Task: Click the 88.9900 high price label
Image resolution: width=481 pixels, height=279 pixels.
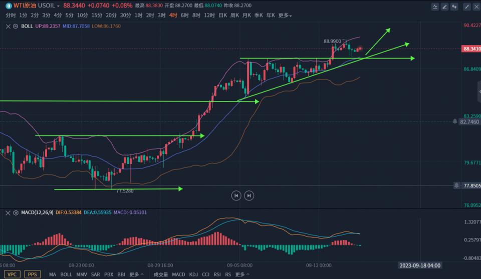Action: tap(332, 41)
